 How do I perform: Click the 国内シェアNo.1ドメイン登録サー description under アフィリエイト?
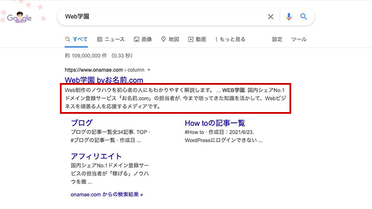tap(110, 174)
